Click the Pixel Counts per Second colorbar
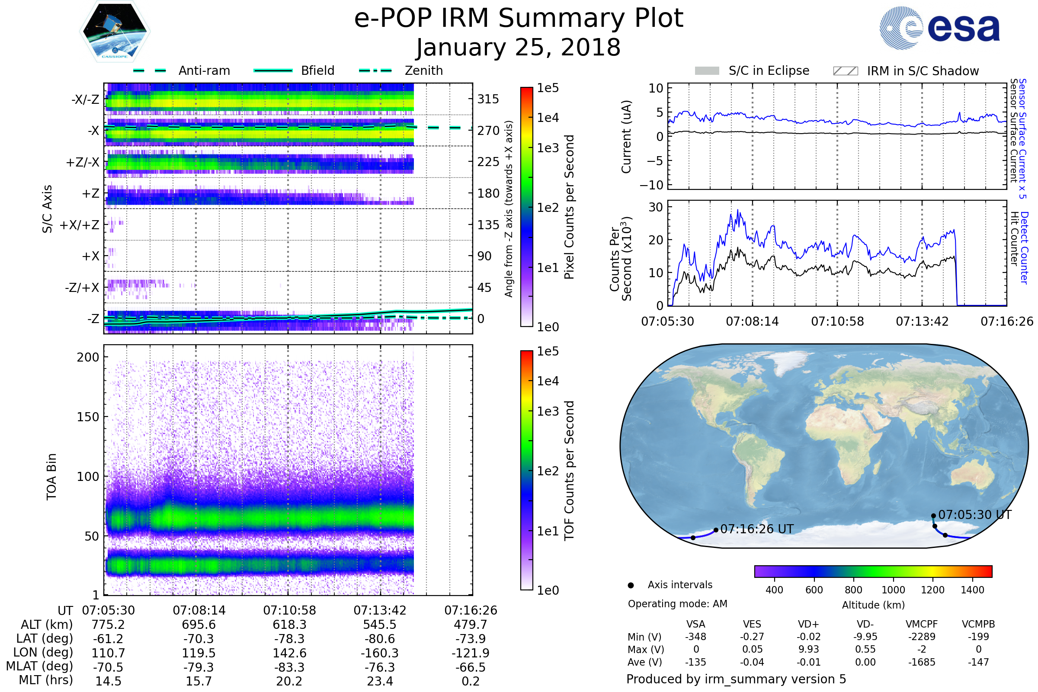1038x692 pixels. (x=526, y=207)
